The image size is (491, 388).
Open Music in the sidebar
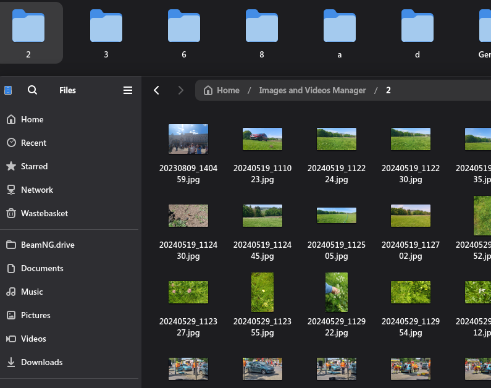pos(69,292)
